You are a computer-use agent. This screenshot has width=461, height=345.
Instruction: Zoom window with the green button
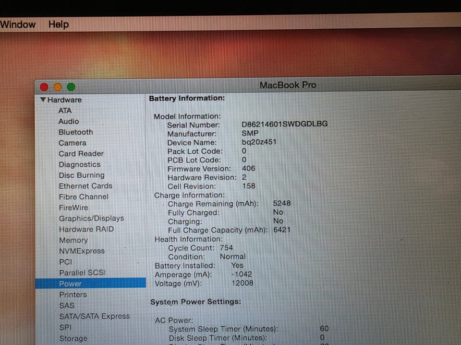click(71, 87)
